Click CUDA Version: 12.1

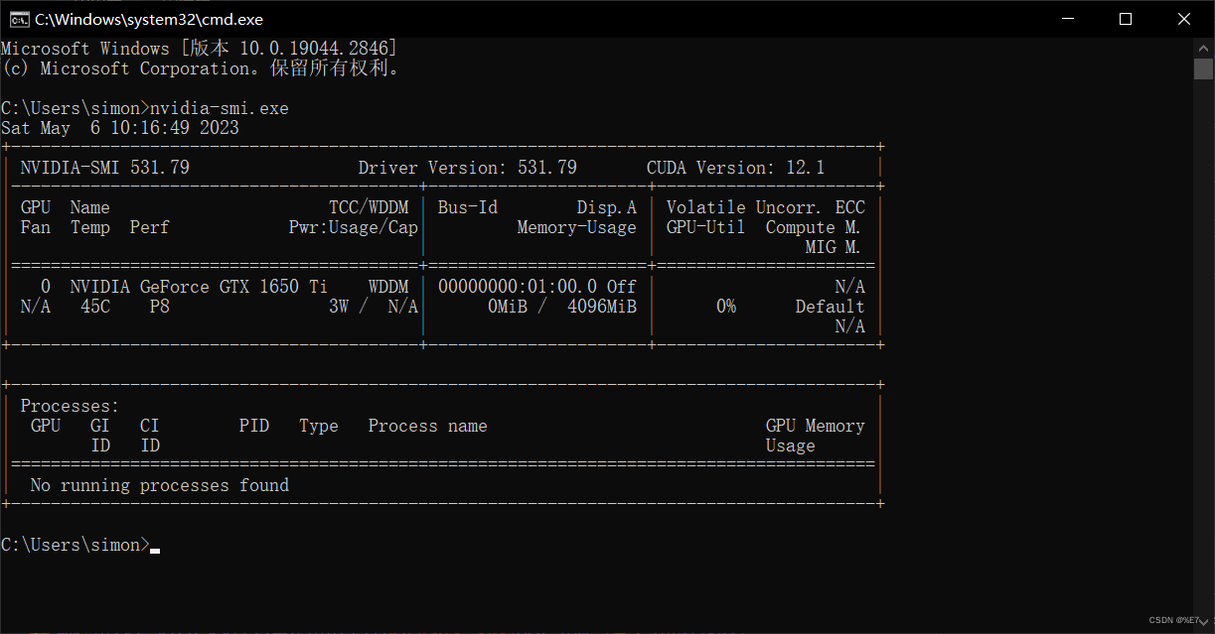[736, 168]
